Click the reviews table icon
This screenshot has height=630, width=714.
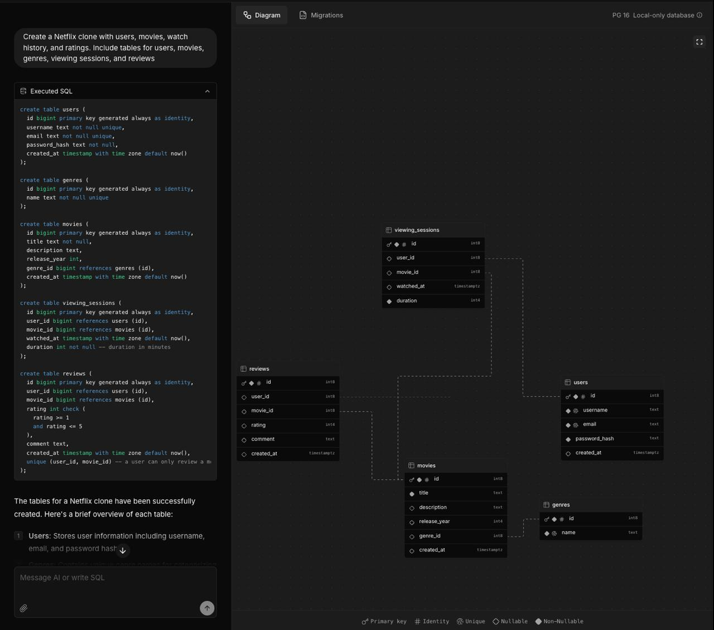coord(243,368)
